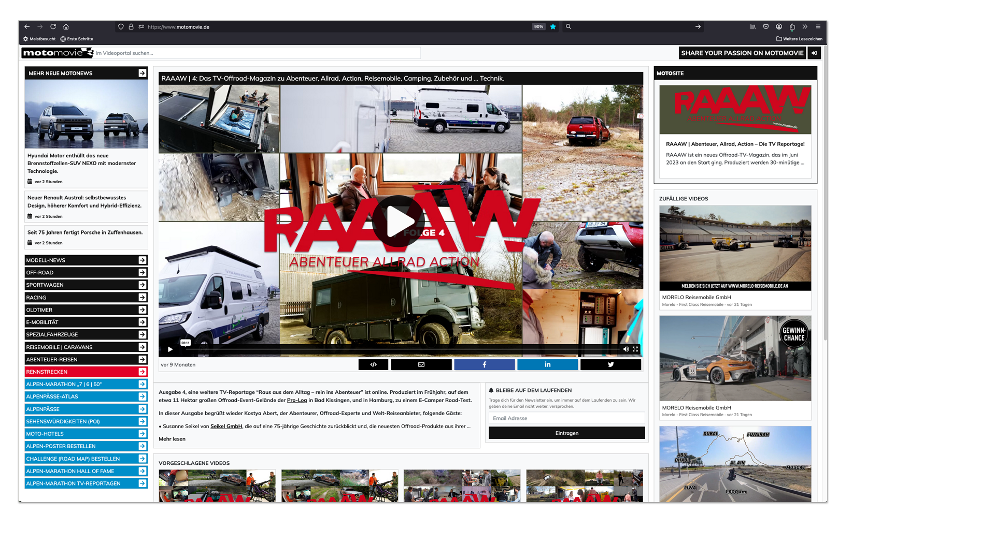The height and width of the screenshot is (559, 995).
Task: Click arrow on ALPENPÄSSE row
Action: 143,409
